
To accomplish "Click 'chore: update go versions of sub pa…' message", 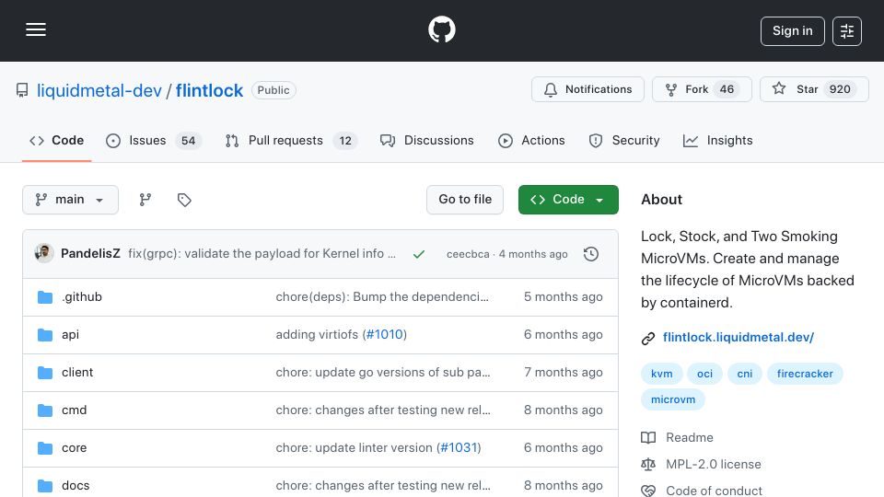I will tap(383, 373).
